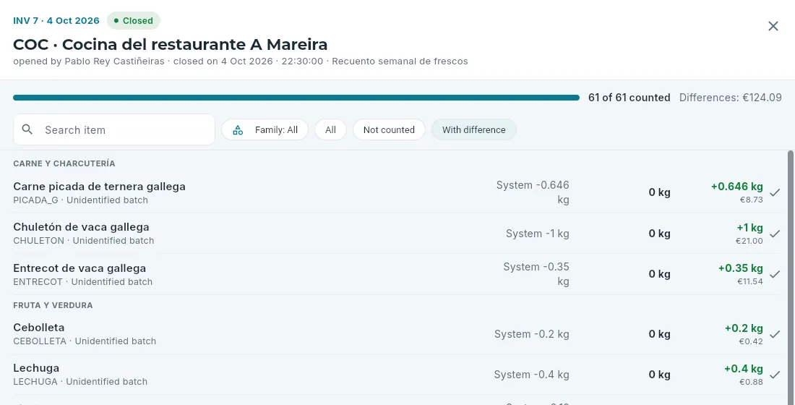The width and height of the screenshot is (795, 405).
Task: Click checkmark on Cebolleta row
Action: [x=775, y=334]
